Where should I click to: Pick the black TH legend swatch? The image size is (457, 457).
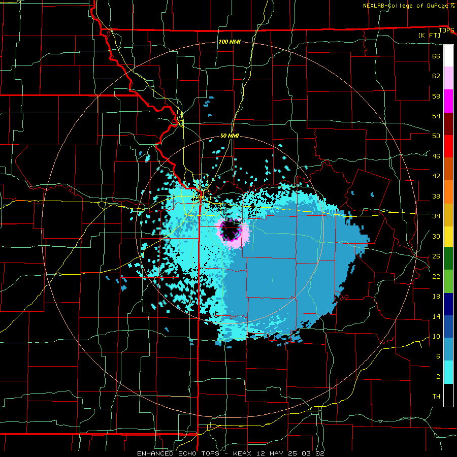pos(448,395)
